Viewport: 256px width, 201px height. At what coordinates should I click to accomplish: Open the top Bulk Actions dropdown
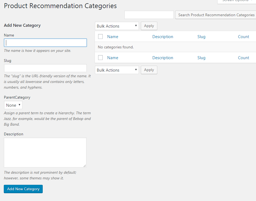(117, 26)
